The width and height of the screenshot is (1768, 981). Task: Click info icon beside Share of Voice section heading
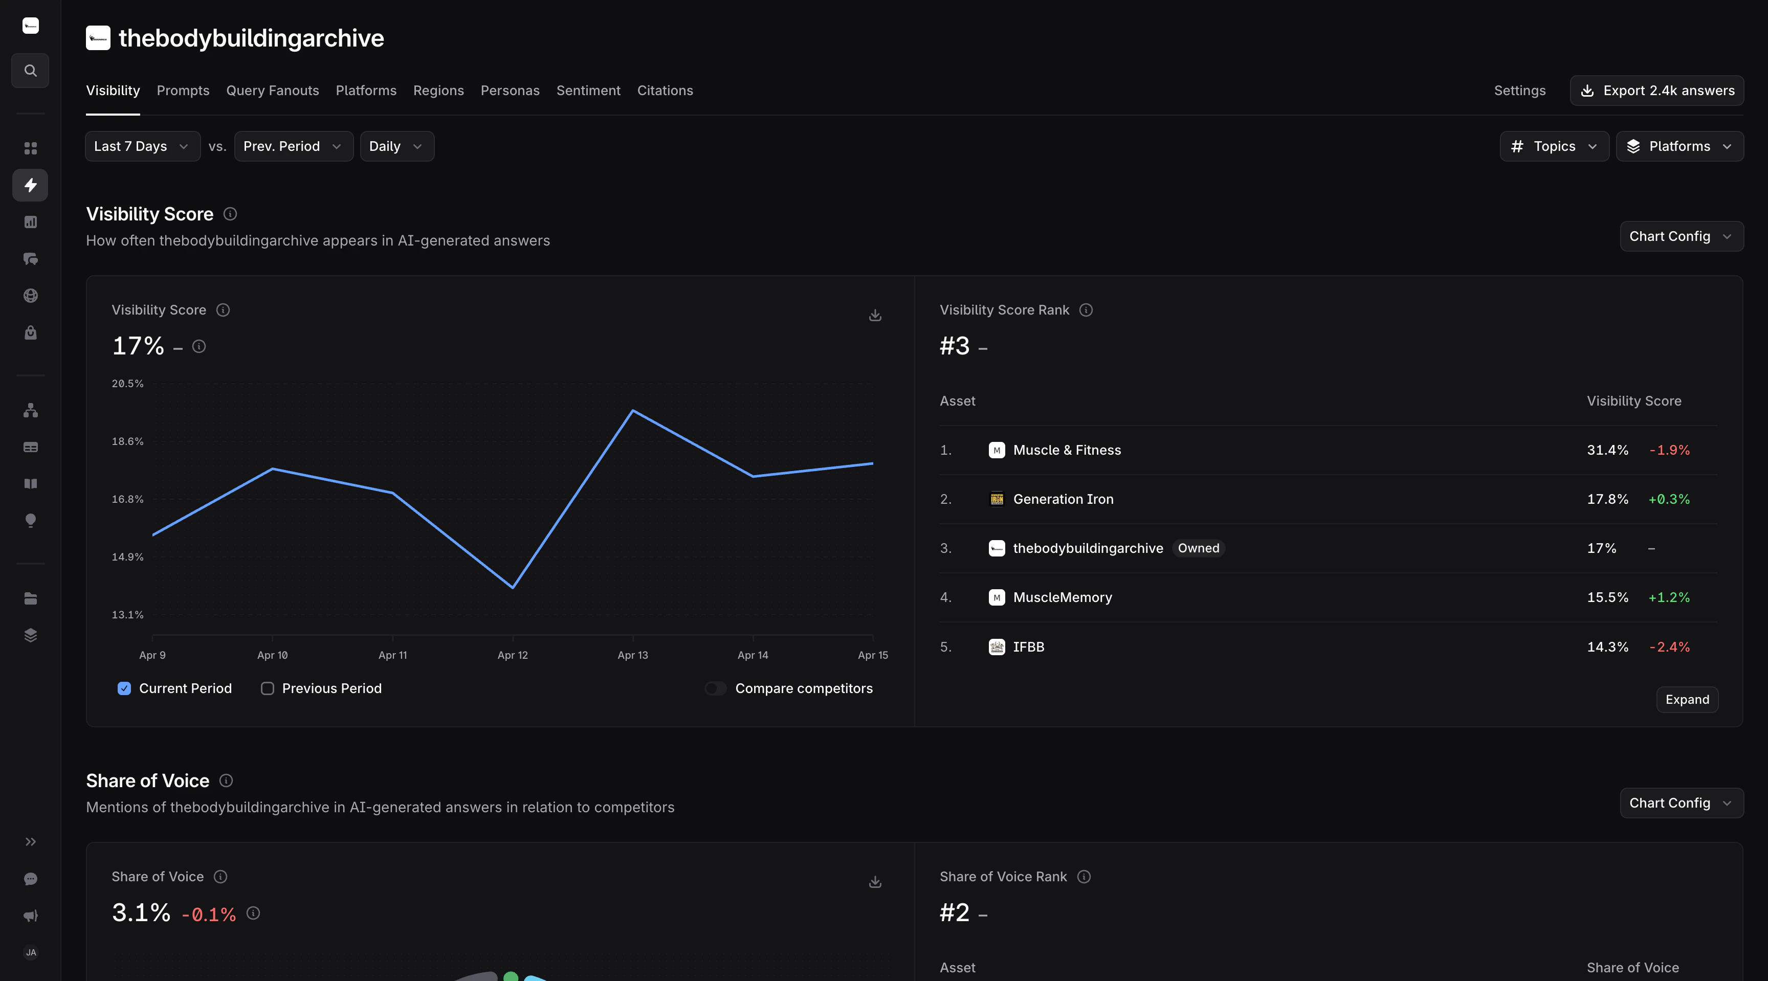pos(226,781)
